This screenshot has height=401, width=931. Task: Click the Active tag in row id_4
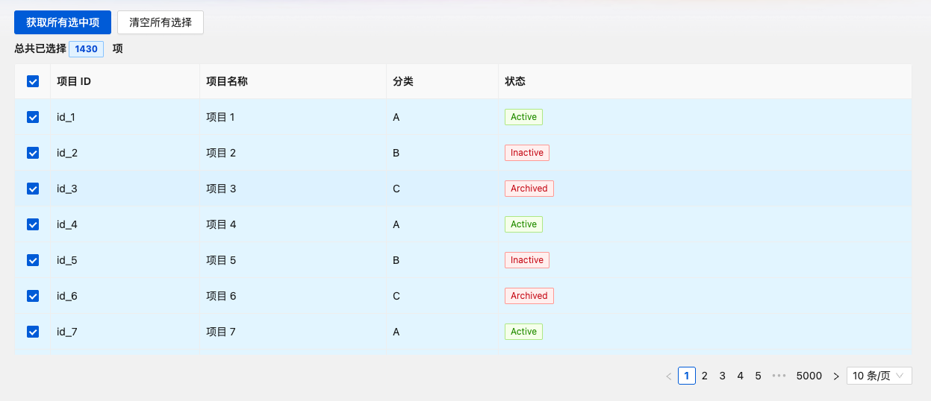[523, 224]
